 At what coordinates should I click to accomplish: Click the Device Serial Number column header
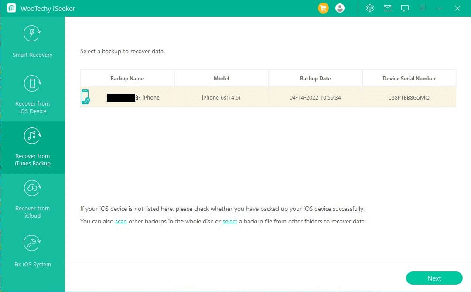pos(409,79)
